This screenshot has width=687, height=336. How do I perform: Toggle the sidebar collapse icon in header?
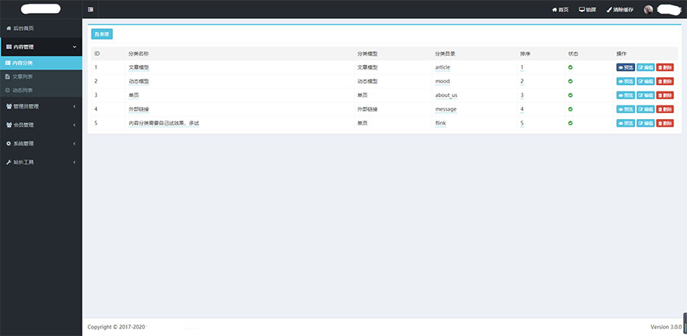pos(91,9)
